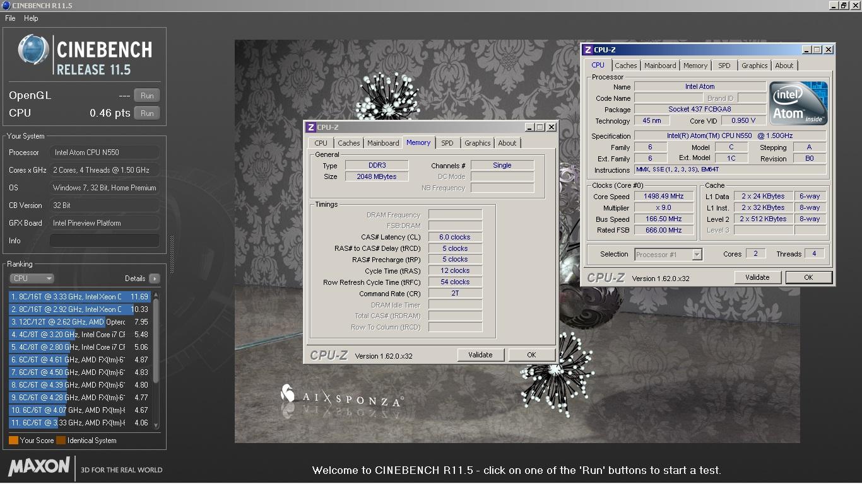Switch to CPU tab in Memory CPU-Z window
The width and height of the screenshot is (862, 484).
click(321, 143)
